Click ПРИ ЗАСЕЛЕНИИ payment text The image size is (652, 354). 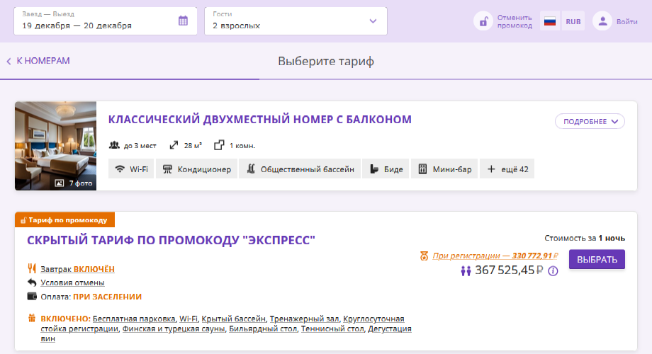pos(107,297)
